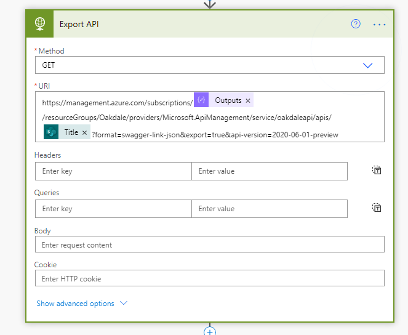This screenshot has height=335, width=408.
Task: Click the Method dropdown chevron arrow
Action: coord(367,65)
